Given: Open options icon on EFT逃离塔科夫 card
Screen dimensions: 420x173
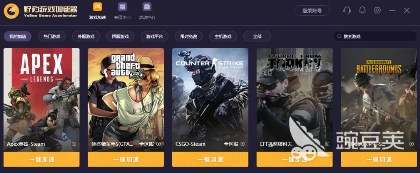Looking at the screenshot, I should (327, 144).
